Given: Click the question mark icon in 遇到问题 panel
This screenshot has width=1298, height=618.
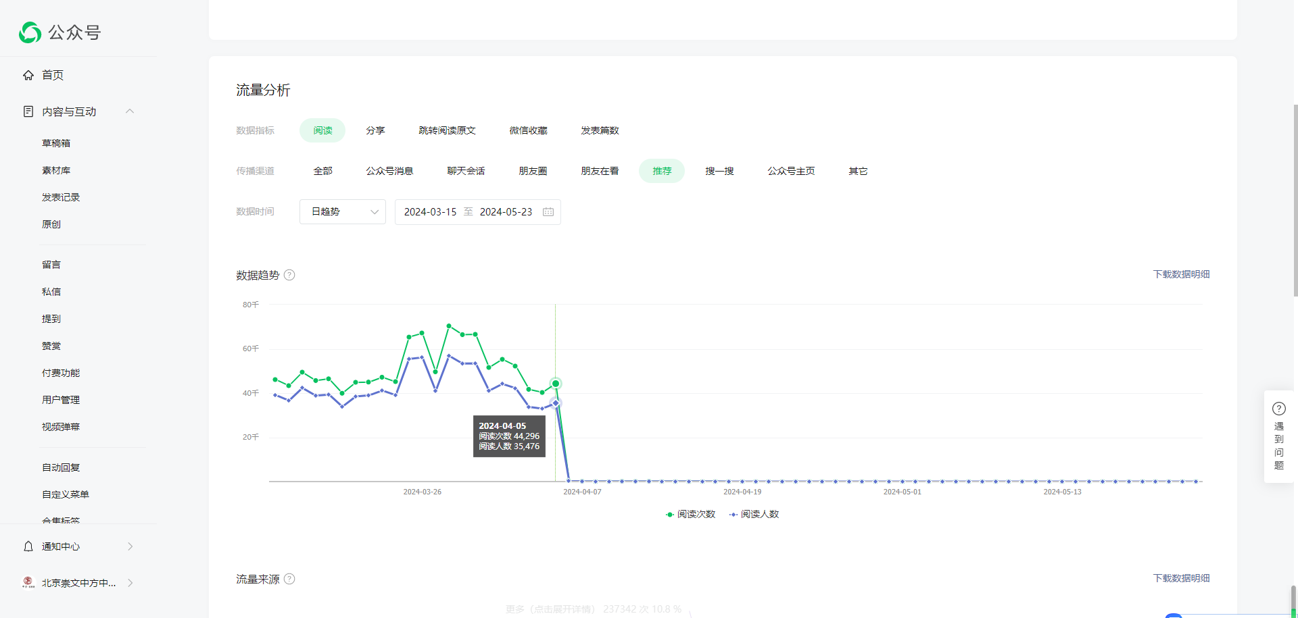Looking at the screenshot, I should (1279, 409).
